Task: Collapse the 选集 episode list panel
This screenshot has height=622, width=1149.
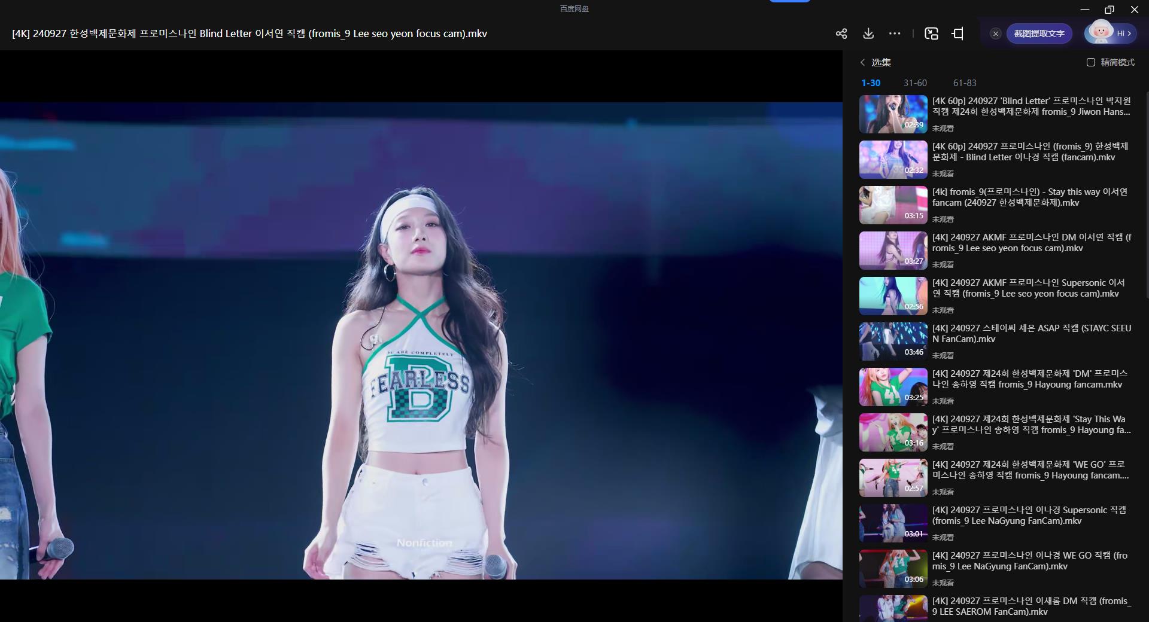Action: coord(862,62)
